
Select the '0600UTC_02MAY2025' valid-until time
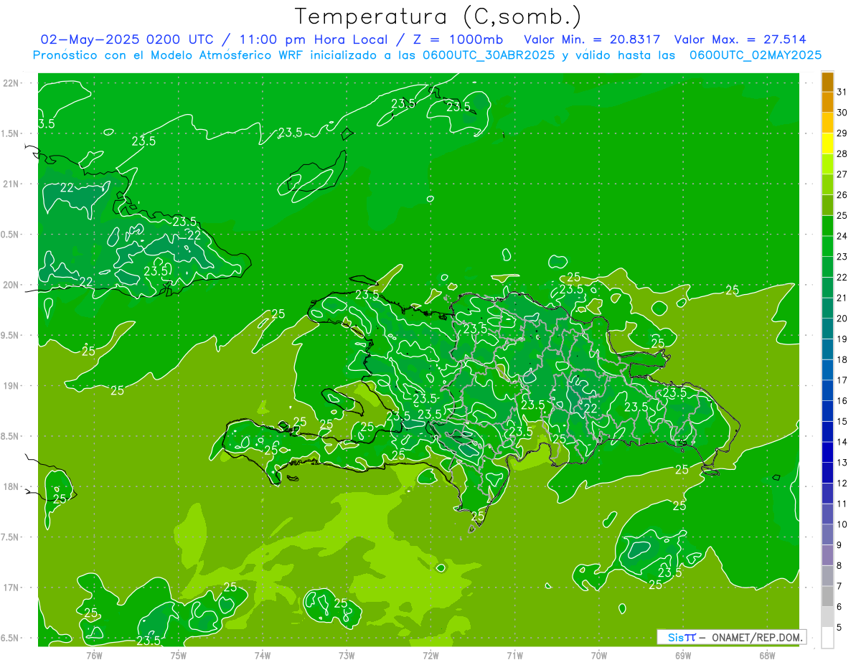click(756, 55)
